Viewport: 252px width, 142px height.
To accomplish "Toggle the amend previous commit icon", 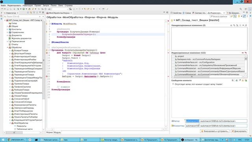I will tap(237, 80).
